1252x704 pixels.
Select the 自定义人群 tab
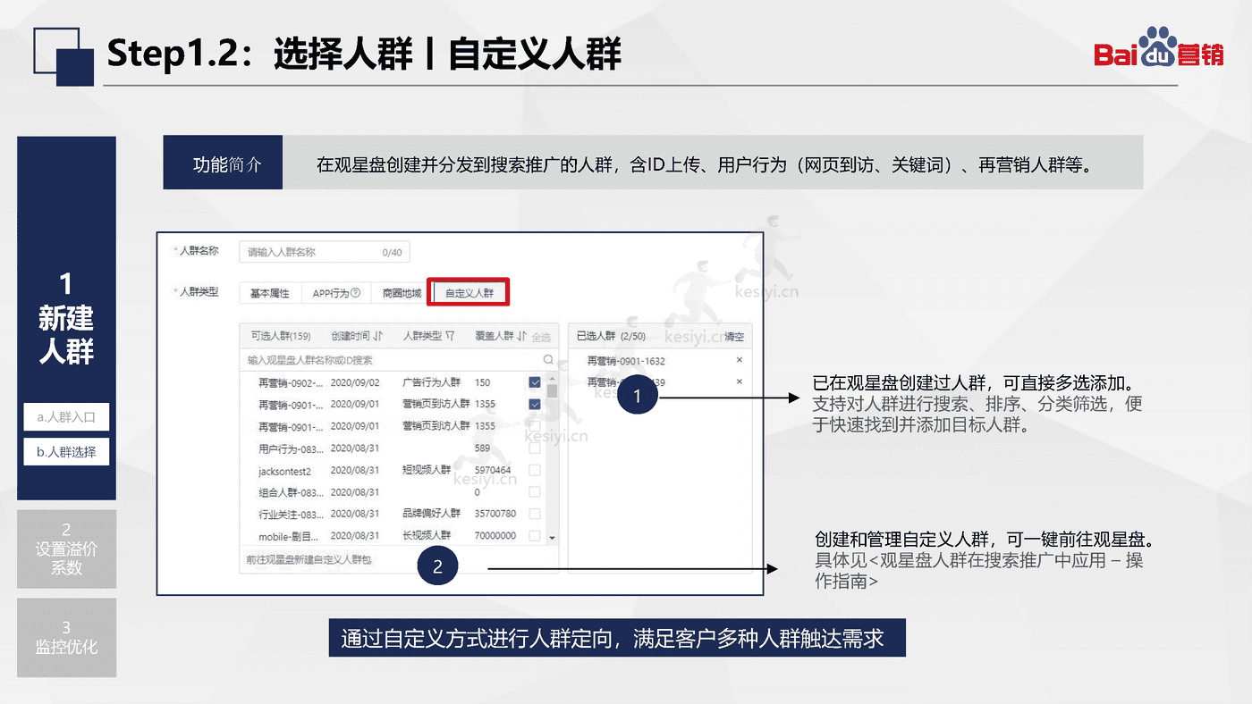tap(469, 293)
